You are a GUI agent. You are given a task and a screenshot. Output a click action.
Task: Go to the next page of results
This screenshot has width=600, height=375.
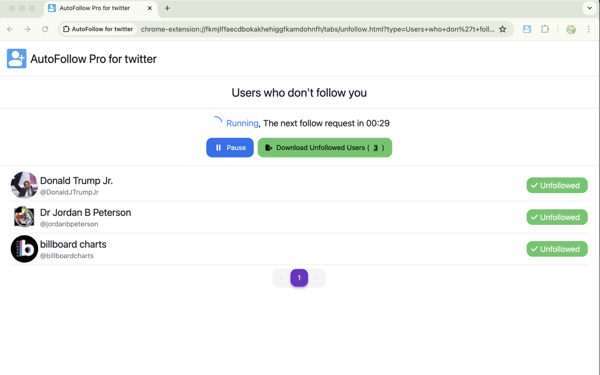click(x=317, y=278)
